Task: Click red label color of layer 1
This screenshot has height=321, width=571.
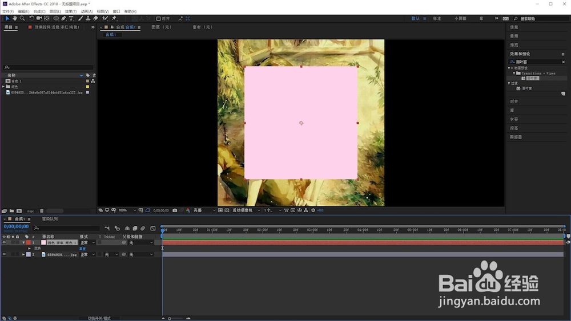Action: [x=29, y=242]
